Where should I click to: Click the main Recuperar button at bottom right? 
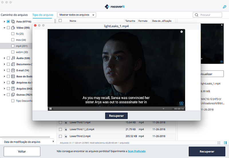[207, 151]
